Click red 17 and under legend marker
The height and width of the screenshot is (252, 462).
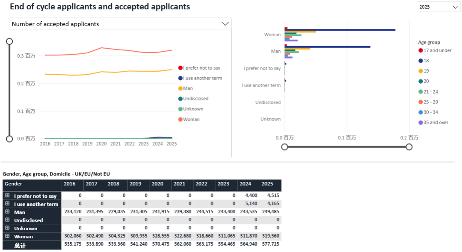pos(421,50)
